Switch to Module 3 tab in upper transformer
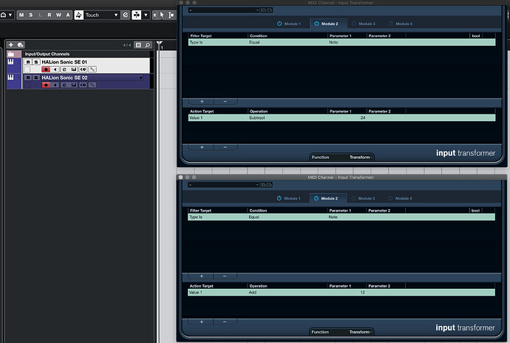Viewport: 510px width, 343px height. click(364, 24)
